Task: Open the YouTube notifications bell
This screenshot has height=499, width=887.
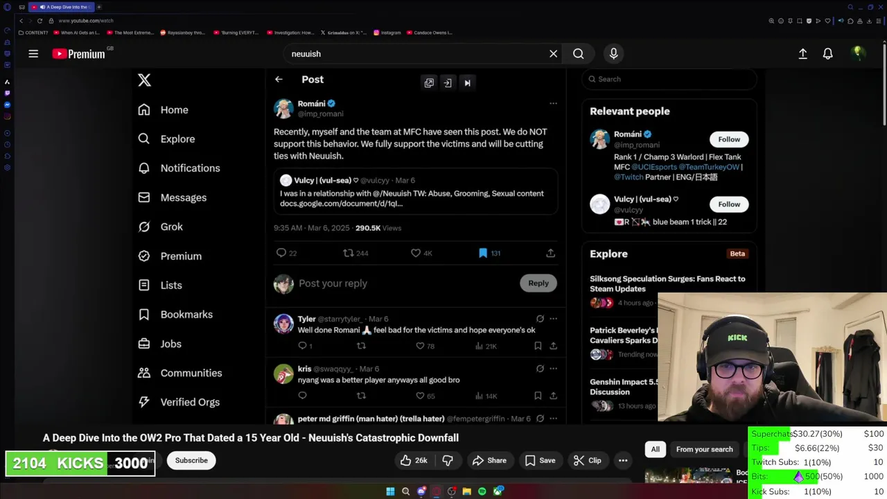Action: pyautogui.click(x=827, y=53)
